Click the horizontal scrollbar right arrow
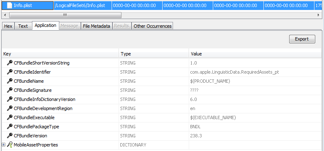 click(319, 15)
